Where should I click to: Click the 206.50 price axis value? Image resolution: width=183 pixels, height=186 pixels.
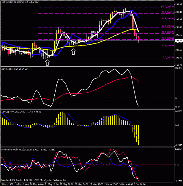coord(179,27)
